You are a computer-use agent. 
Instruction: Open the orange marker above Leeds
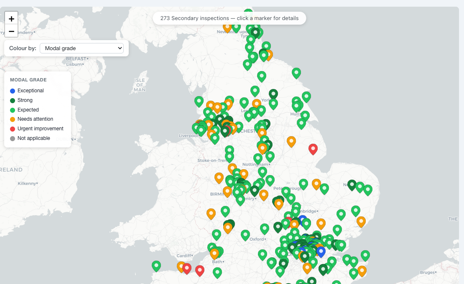(257, 104)
